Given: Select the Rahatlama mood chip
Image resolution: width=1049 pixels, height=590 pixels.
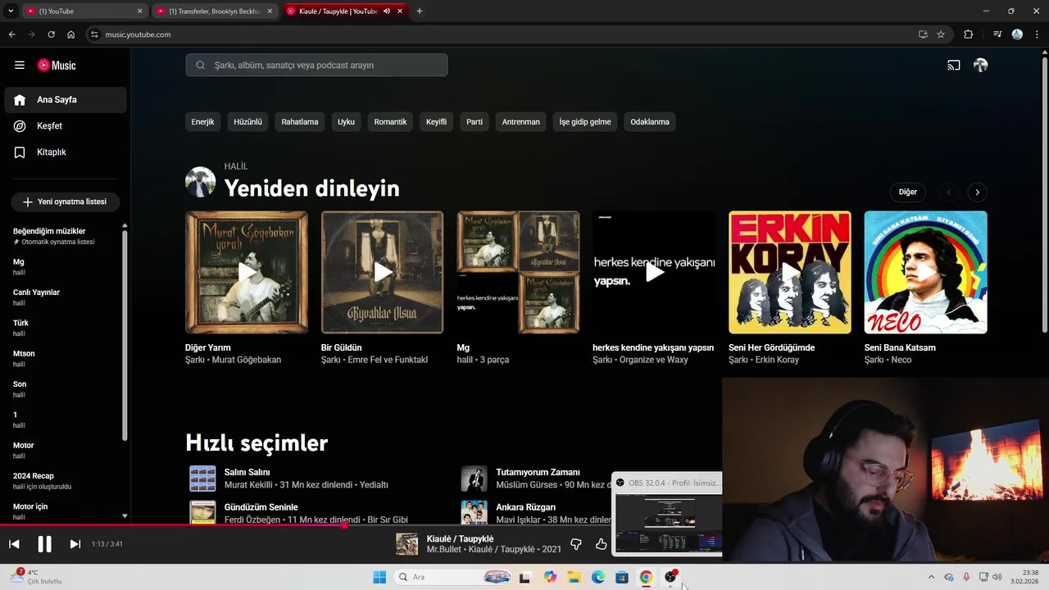Looking at the screenshot, I should 300,122.
